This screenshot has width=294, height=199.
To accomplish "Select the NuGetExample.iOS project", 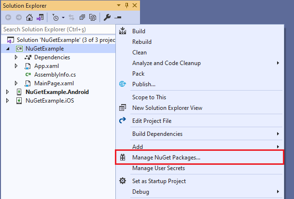I will coord(50,101).
